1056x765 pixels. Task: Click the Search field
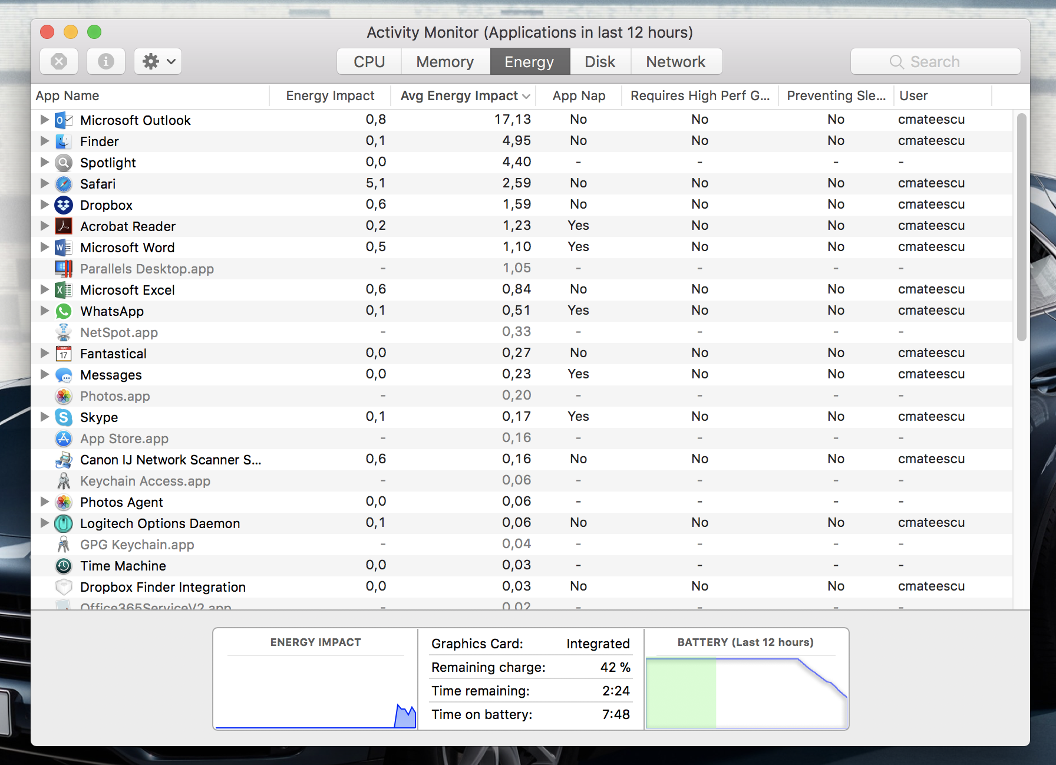[936, 61]
